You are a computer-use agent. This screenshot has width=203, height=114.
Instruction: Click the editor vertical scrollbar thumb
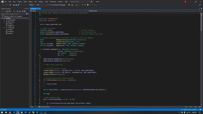pos(201,22)
